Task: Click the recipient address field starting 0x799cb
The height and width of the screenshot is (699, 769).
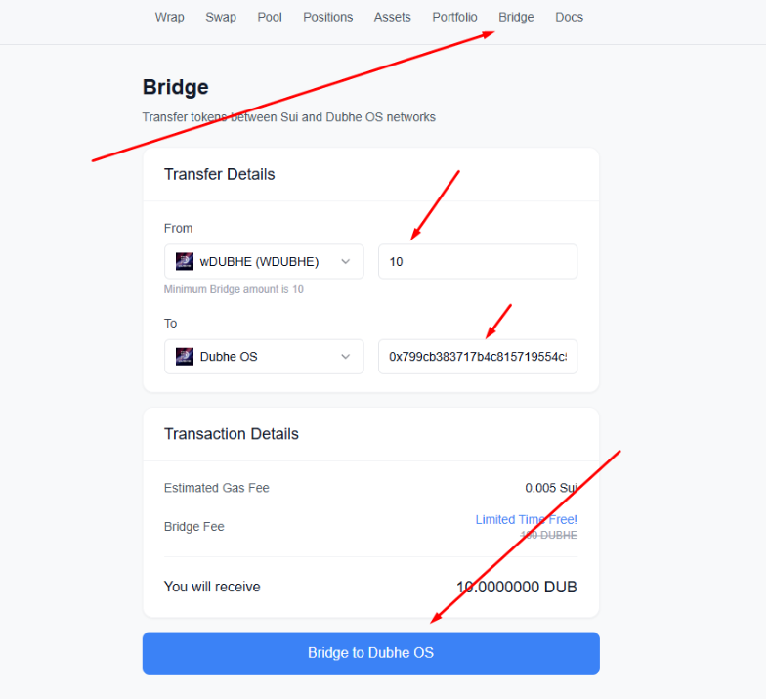Action: [x=478, y=357]
